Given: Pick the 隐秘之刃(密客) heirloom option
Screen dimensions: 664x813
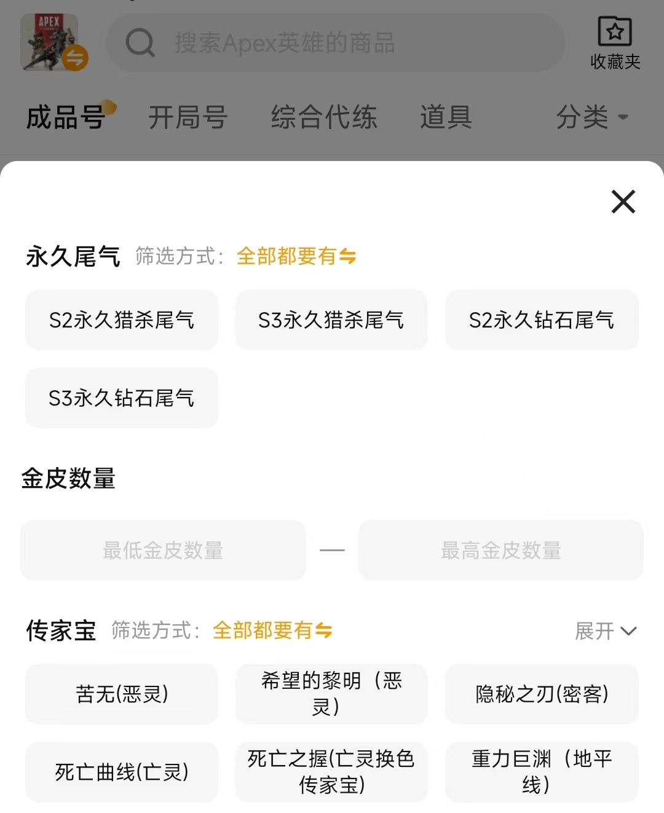Looking at the screenshot, I should coord(542,694).
